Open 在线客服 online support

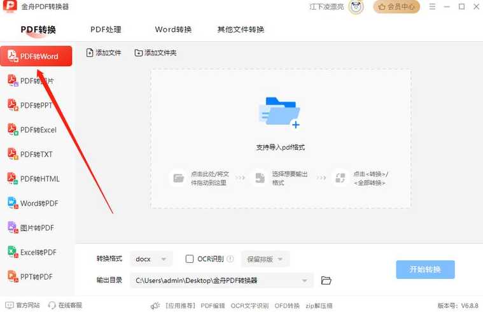point(65,305)
